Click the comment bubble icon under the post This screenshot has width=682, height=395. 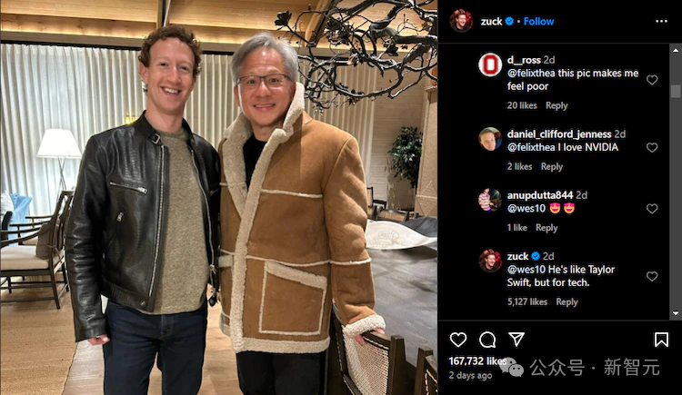(x=487, y=340)
